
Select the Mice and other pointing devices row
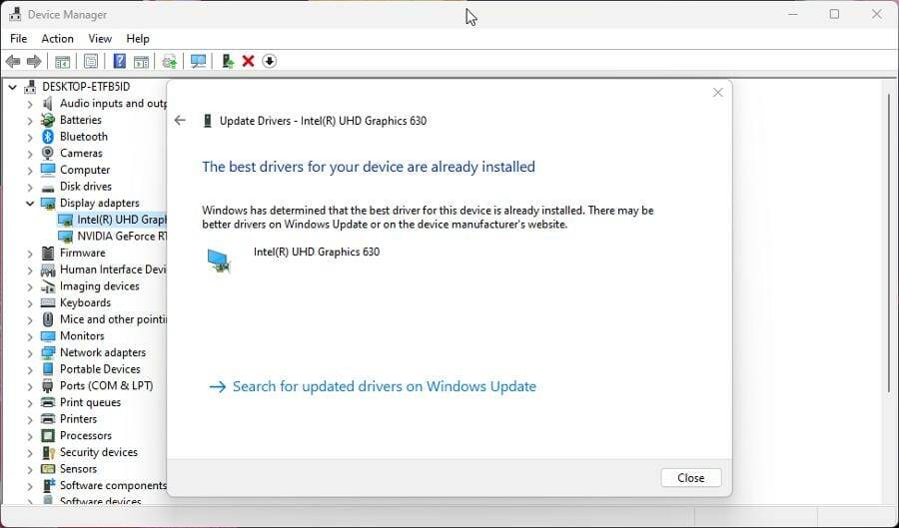click(x=104, y=319)
